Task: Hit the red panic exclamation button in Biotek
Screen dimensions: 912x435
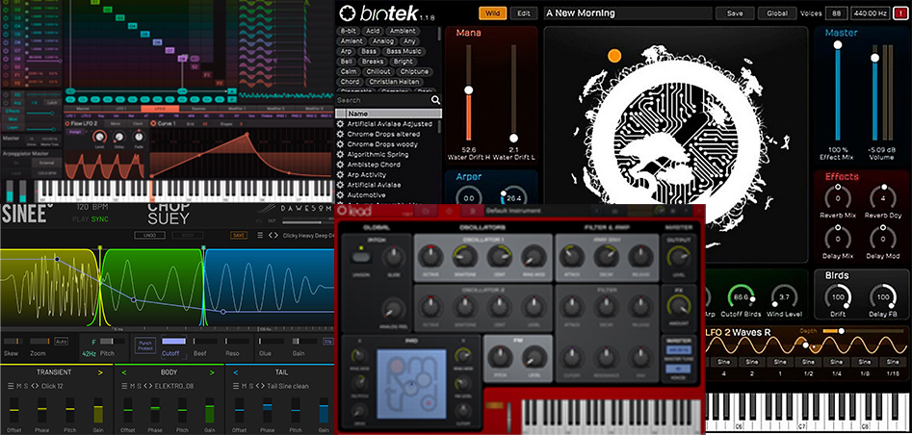Action: (x=899, y=13)
